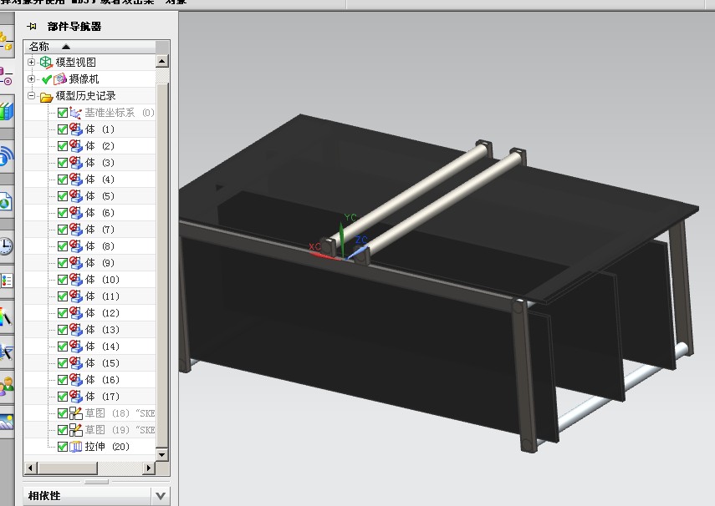The image size is (715, 506).
Task: Click the 基准坐标系 (0) datum icon
Action: click(76, 113)
